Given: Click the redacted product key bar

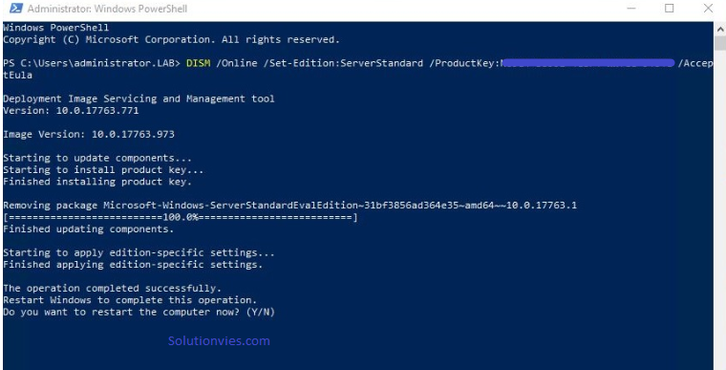Looking at the screenshot, I should 587,63.
